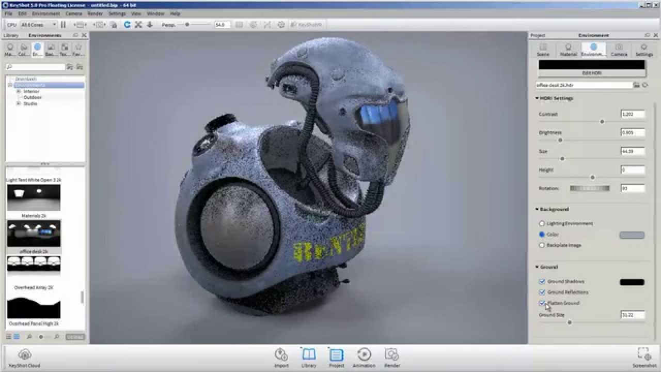Open the Materials library tab icon
661x372 pixels.
click(10, 50)
